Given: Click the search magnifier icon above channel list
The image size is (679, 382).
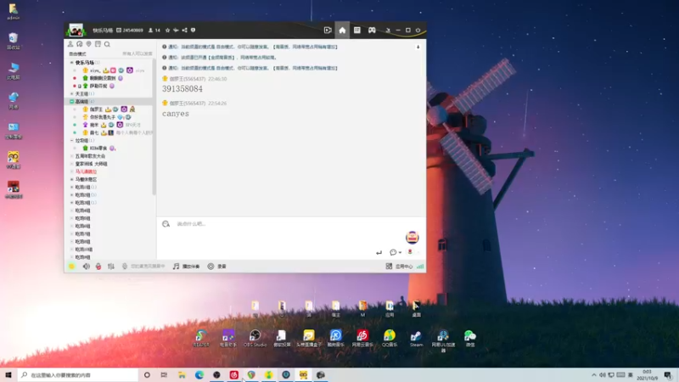Looking at the screenshot, I should (107, 44).
